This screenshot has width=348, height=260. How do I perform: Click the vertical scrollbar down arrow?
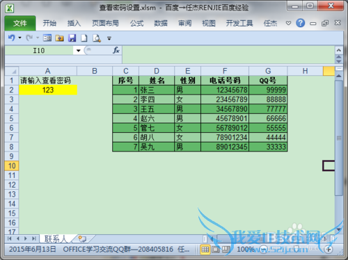pyautogui.click(x=339, y=229)
